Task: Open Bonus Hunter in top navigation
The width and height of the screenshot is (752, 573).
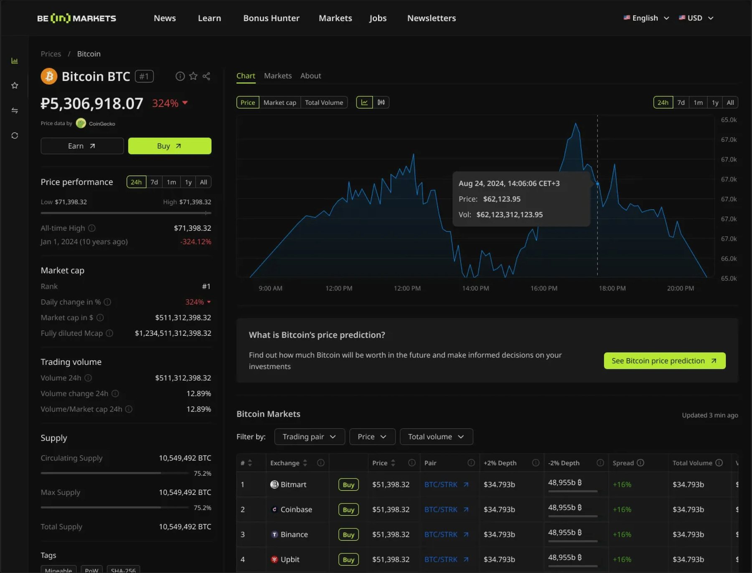Action: pos(272,18)
